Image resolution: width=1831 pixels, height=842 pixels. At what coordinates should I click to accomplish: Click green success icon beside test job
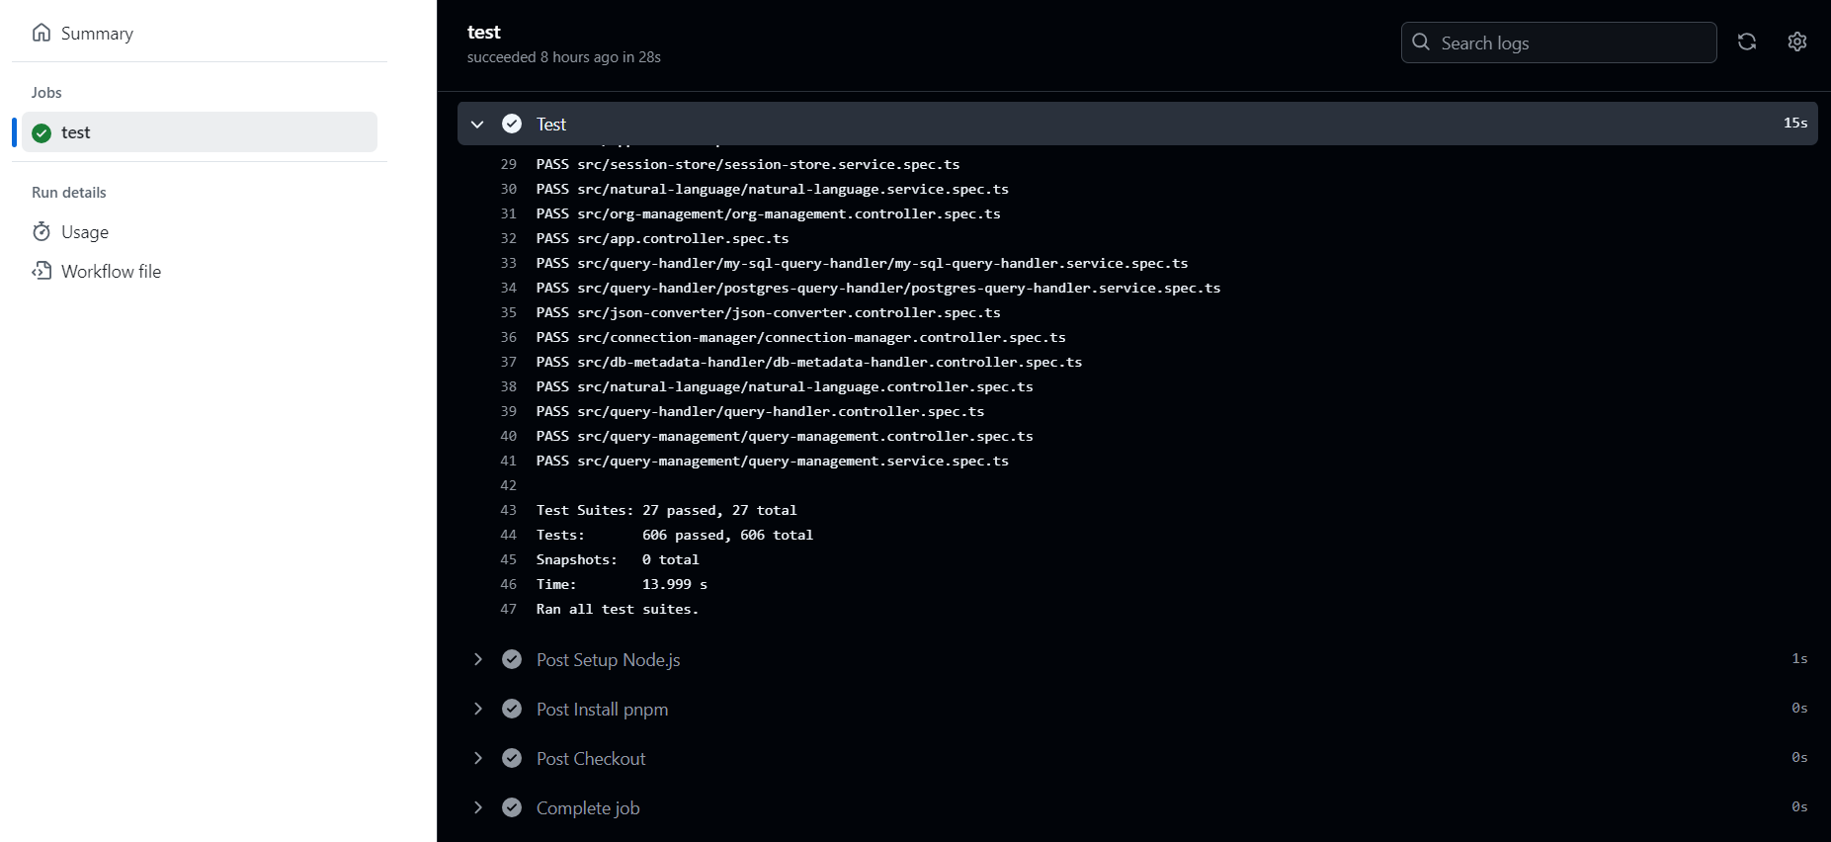[x=42, y=132]
